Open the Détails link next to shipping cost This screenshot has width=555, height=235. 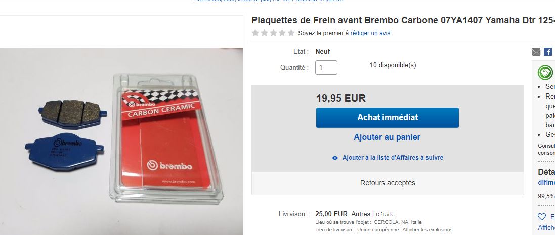[385, 214]
